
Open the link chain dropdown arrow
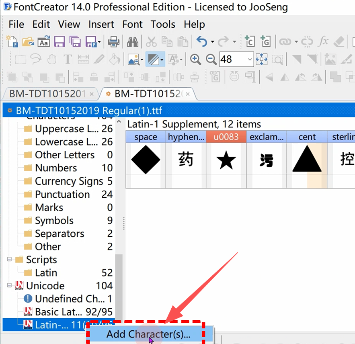[x=296, y=42]
